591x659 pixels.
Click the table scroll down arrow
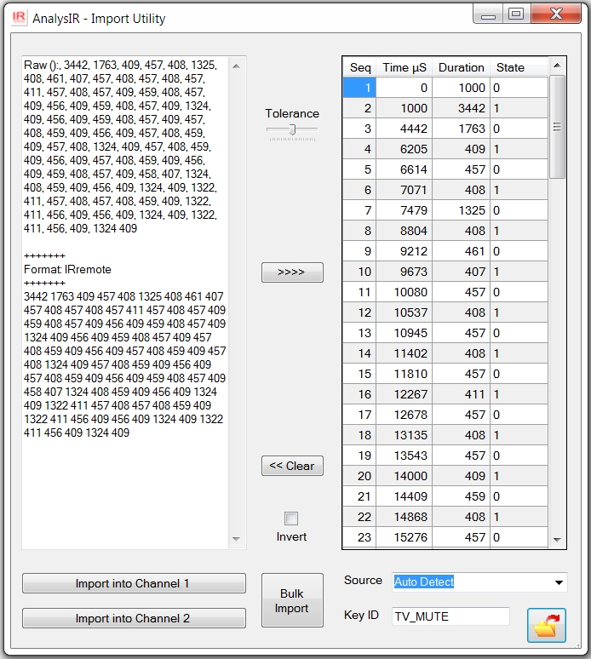click(558, 540)
